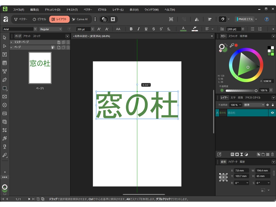Click the PNGをエクスポート button
Screen dimensions: 276x207
(x=245, y=19)
